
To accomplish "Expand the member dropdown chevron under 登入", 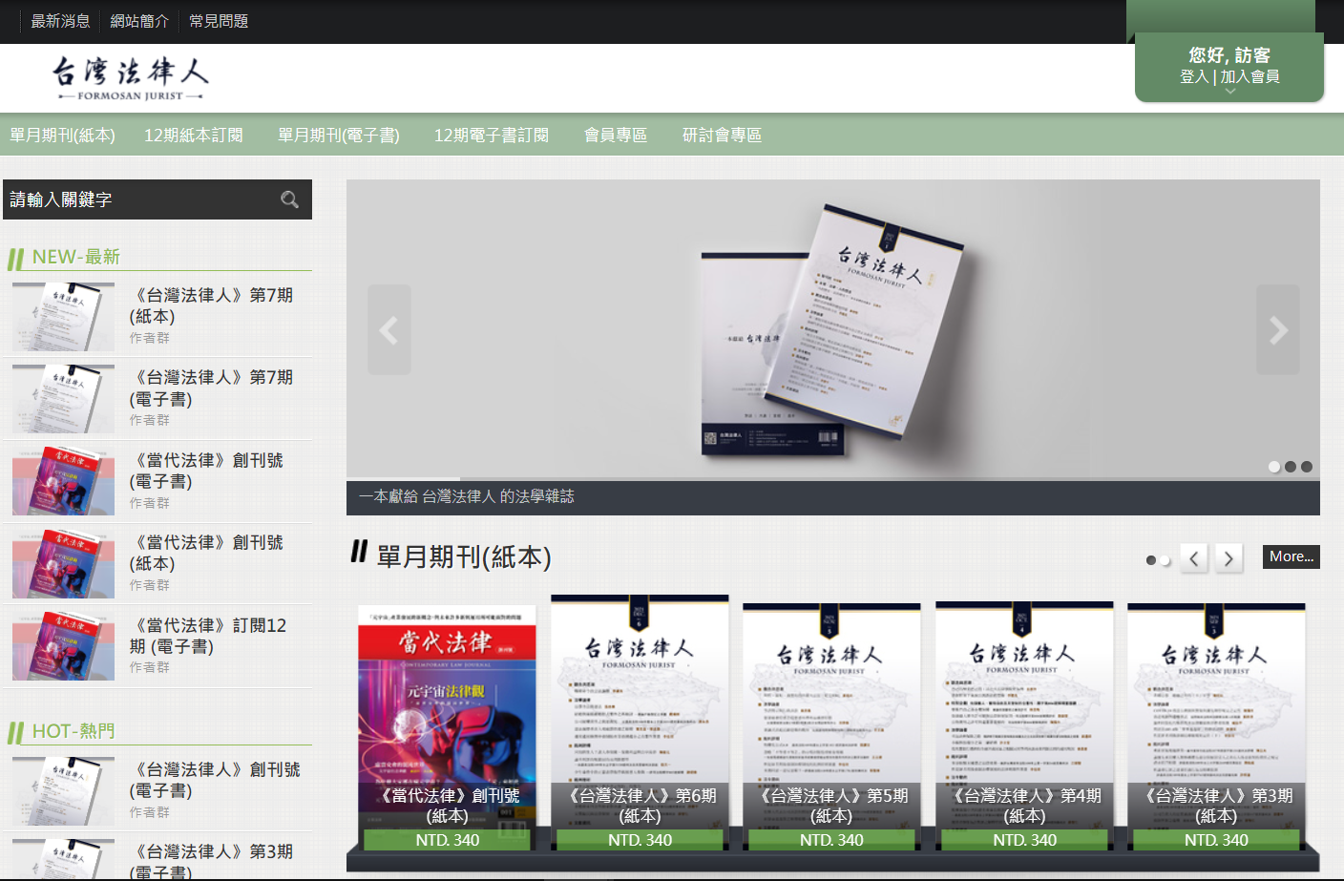I will [1230, 92].
